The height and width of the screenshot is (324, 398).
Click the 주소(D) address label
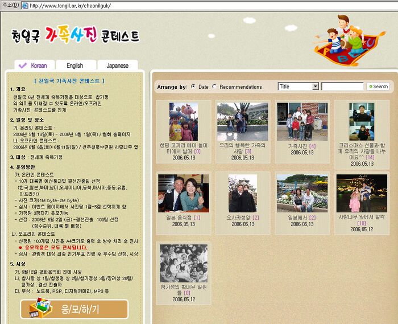(11, 5)
